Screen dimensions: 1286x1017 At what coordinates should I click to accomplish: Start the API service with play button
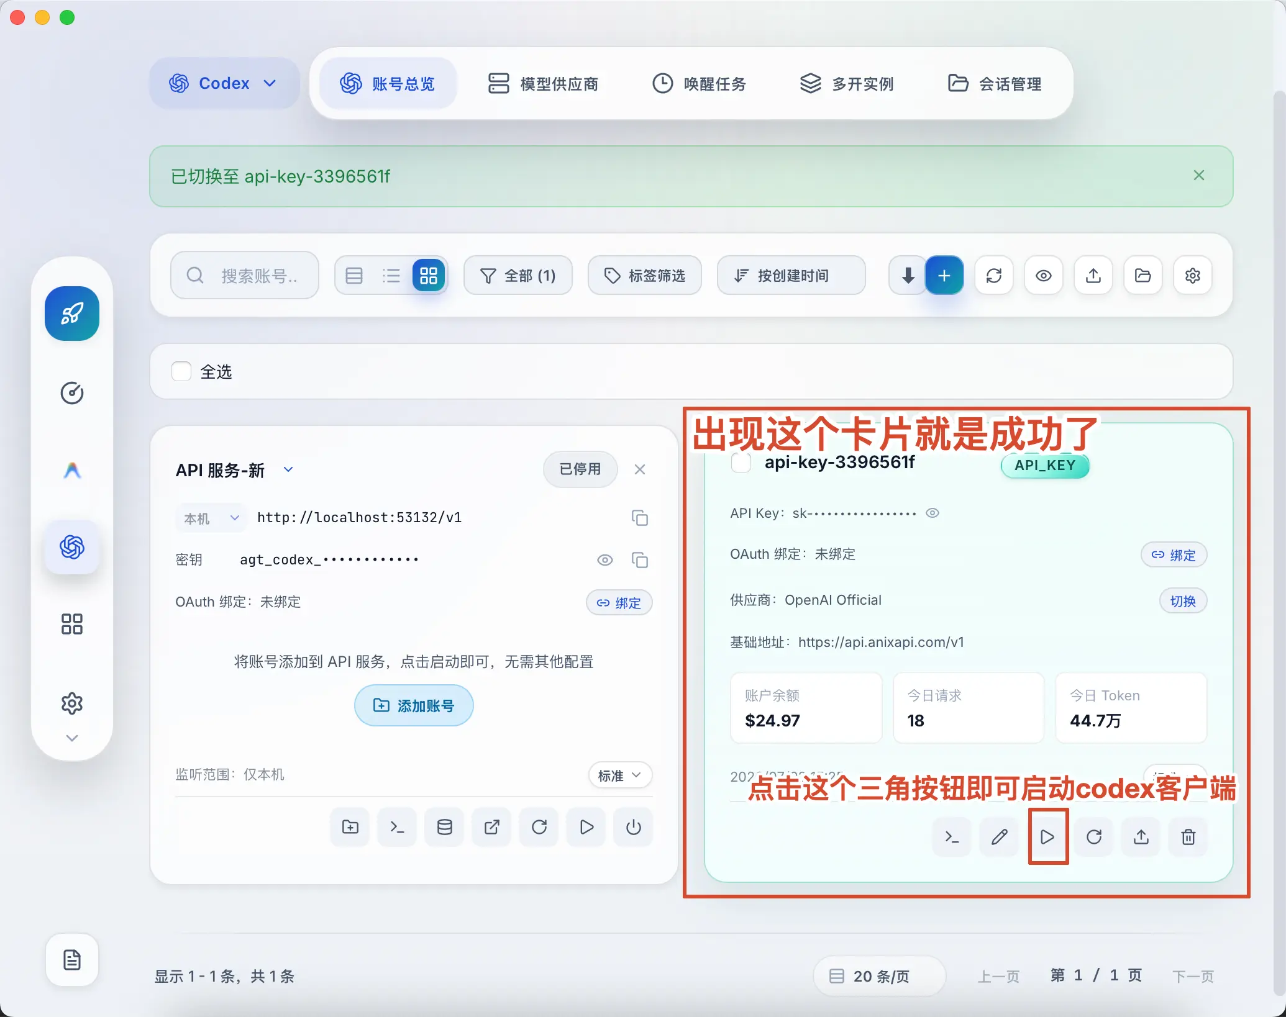point(586,827)
